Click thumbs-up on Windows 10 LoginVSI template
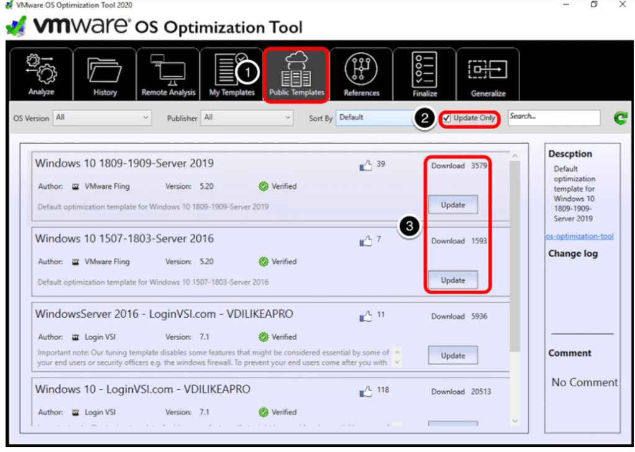635x452 pixels. pyautogui.click(x=366, y=392)
